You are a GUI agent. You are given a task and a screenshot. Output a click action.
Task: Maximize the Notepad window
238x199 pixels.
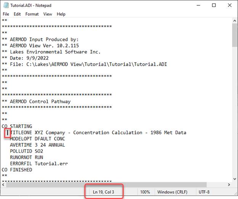click(x=214, y=5)
